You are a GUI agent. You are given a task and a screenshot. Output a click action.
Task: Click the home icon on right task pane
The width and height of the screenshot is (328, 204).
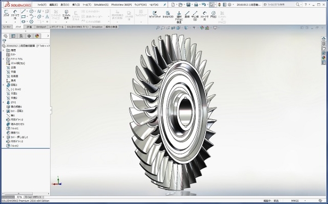coord(324,39)
